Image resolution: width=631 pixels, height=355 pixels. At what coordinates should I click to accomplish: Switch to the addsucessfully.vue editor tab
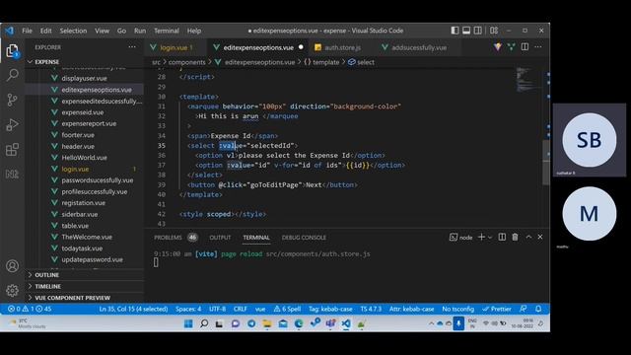click(418, 47)
